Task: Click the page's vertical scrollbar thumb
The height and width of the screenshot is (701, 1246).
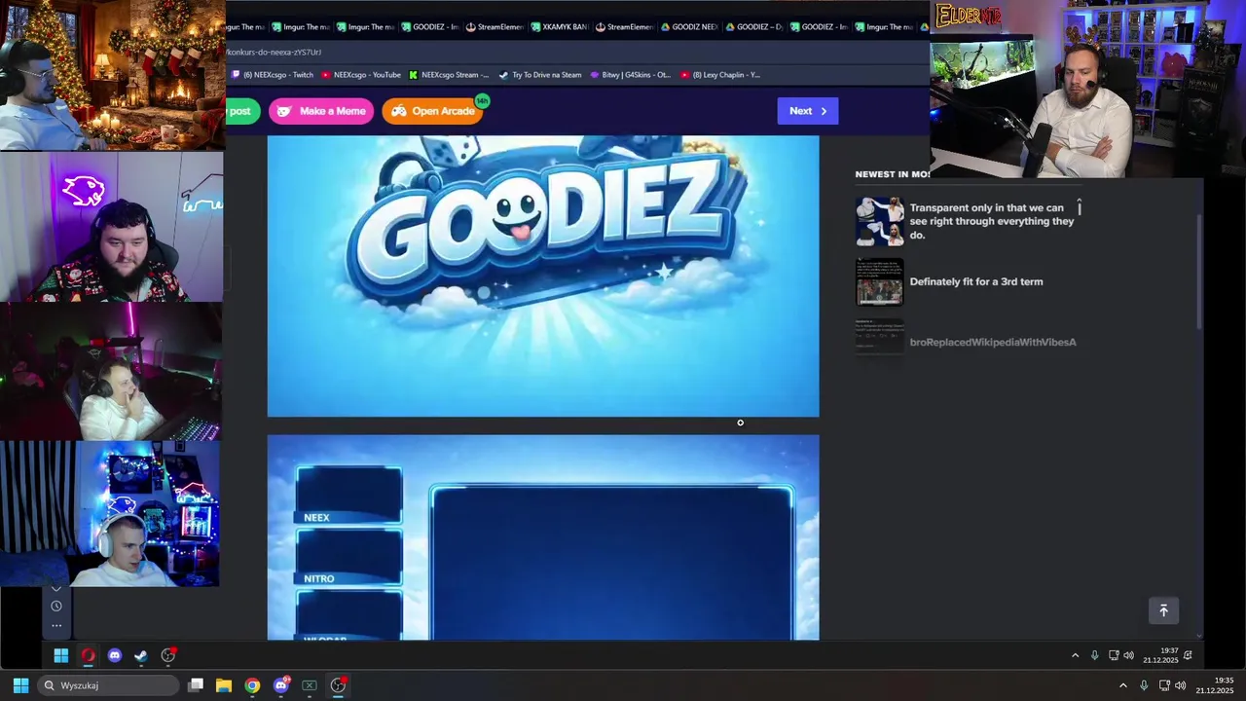Action: (x=1198, y=270)
